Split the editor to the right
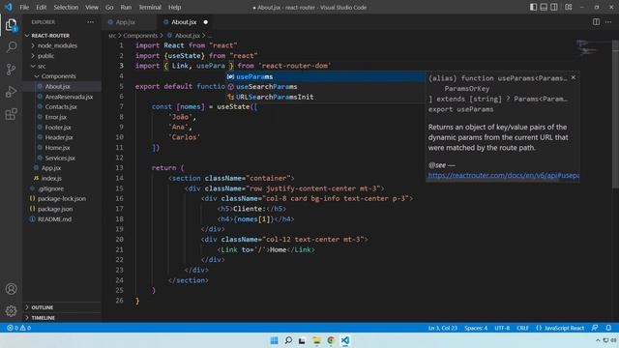The width and height of the screenshot is (619, 348). (596, 22)
